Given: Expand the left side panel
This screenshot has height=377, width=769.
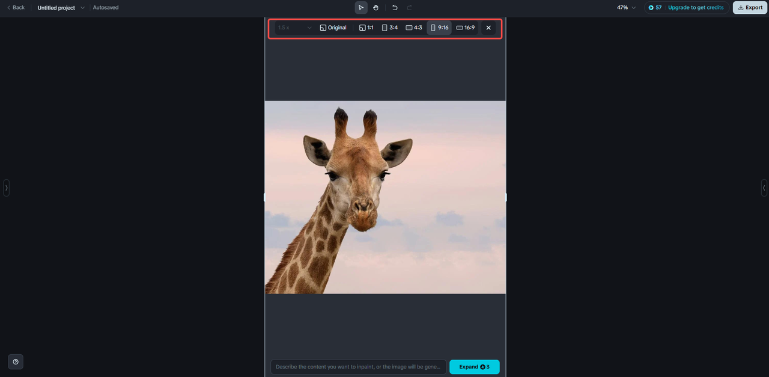Looking at the screenshot, I should tap(7, 188).
